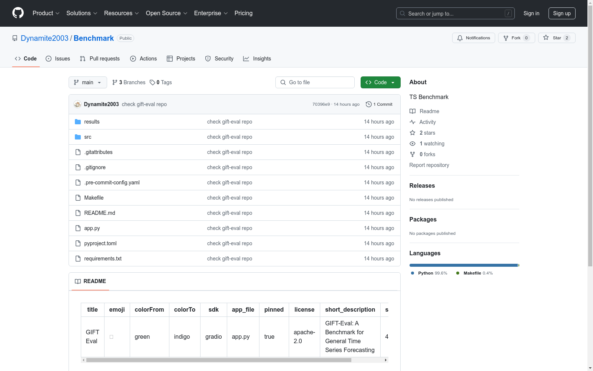Open the requirements.txt file name
The image size is (593, 371).
click(x=103, y=259)
